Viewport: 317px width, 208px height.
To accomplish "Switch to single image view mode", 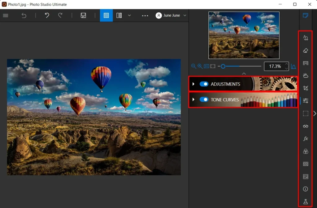I will pos(106,15).
